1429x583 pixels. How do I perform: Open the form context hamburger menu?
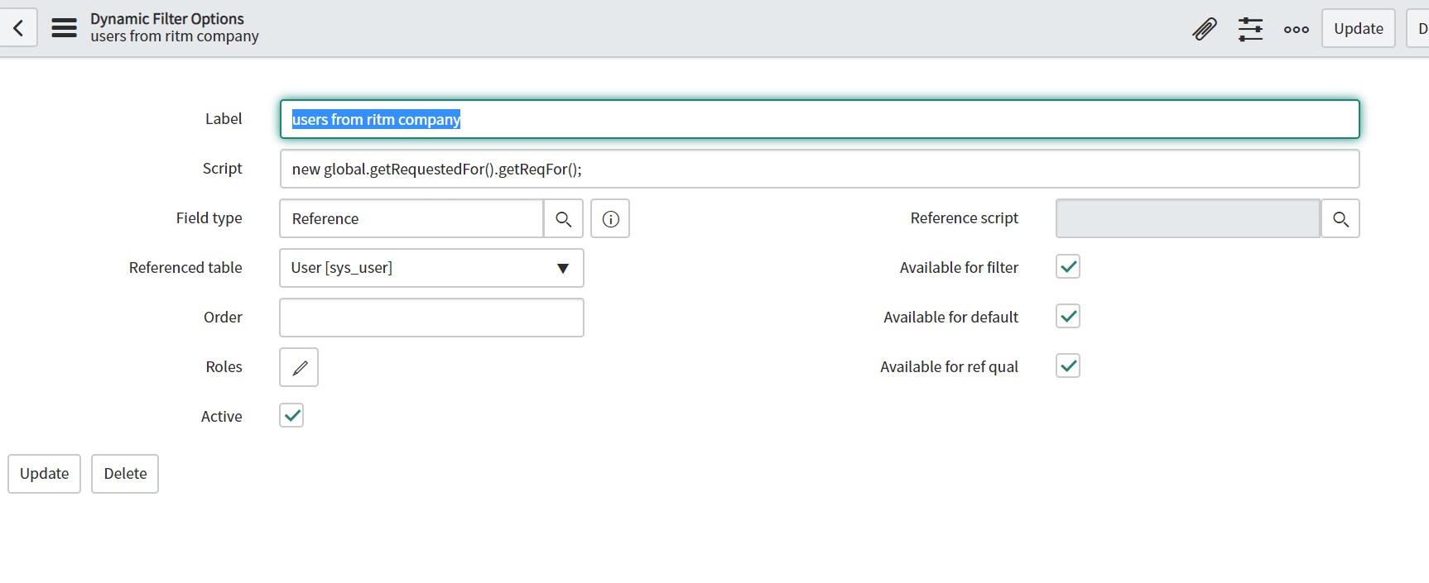point(64,28)
